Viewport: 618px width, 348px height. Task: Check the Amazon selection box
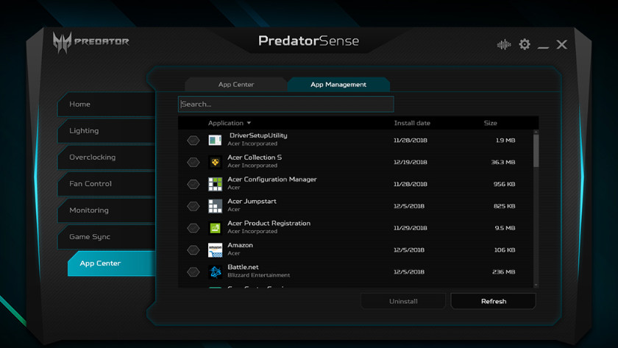(x=193, y=249)
